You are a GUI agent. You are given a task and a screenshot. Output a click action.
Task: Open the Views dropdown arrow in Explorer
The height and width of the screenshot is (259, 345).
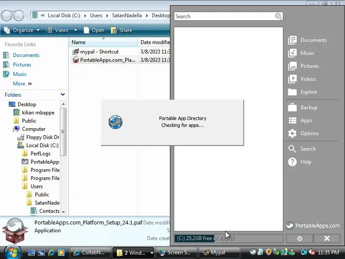pos(75,30)
